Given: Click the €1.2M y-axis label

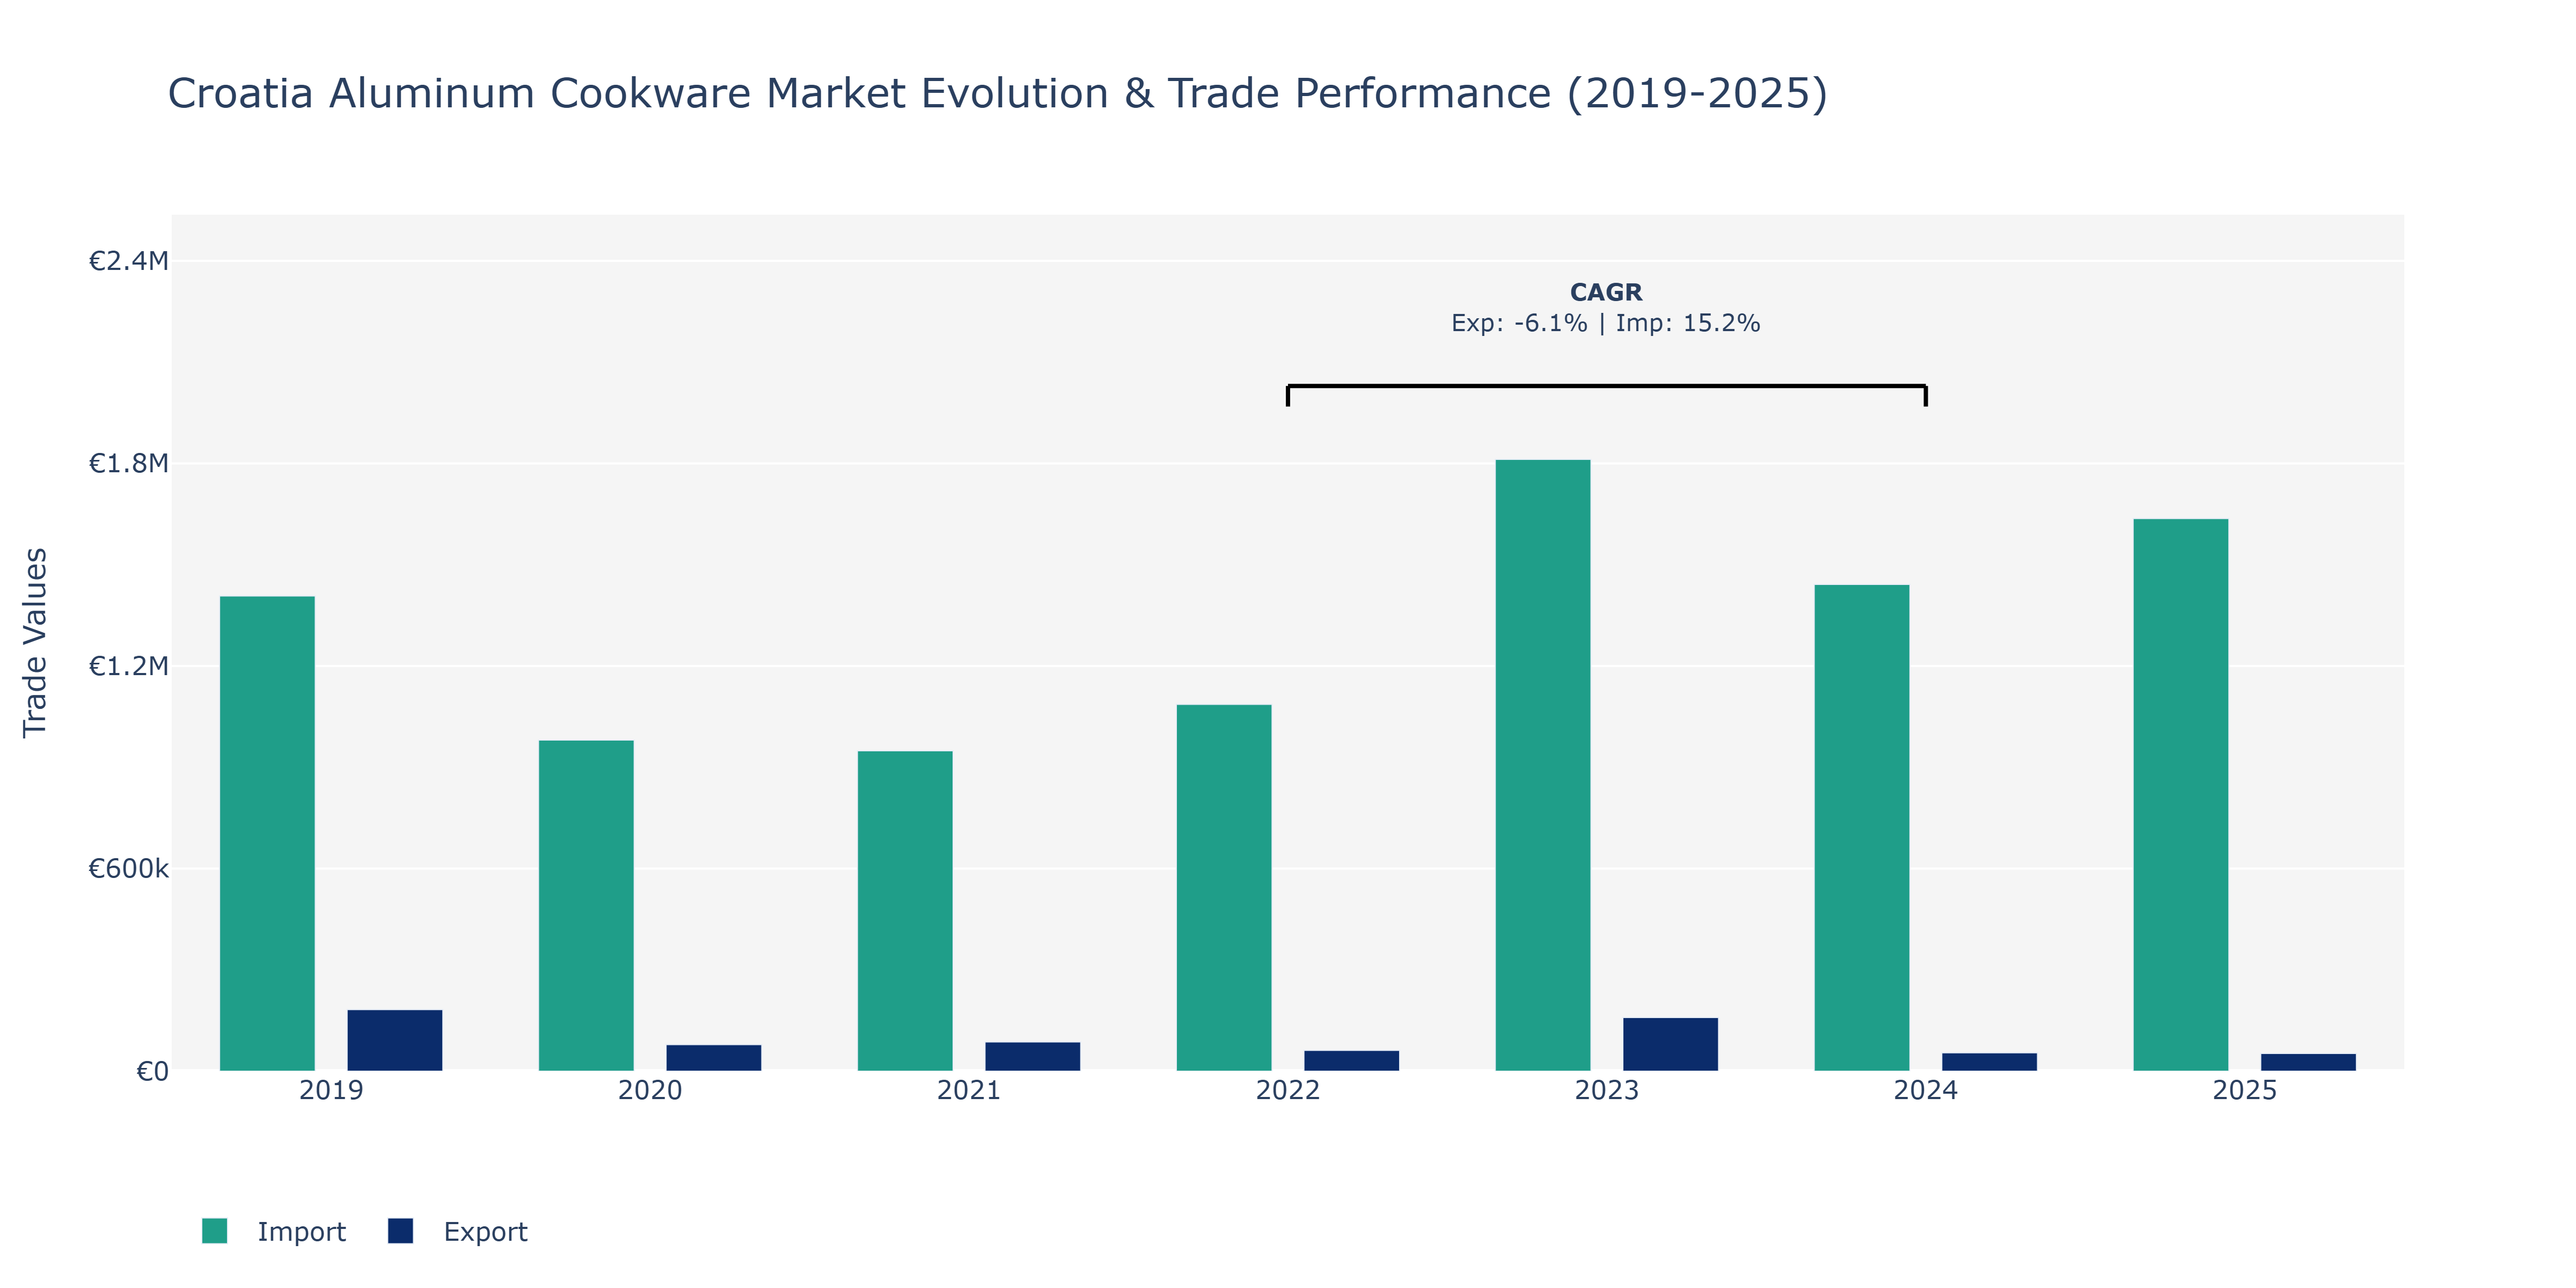Looking at the screenshot, I should pos(128,666).
